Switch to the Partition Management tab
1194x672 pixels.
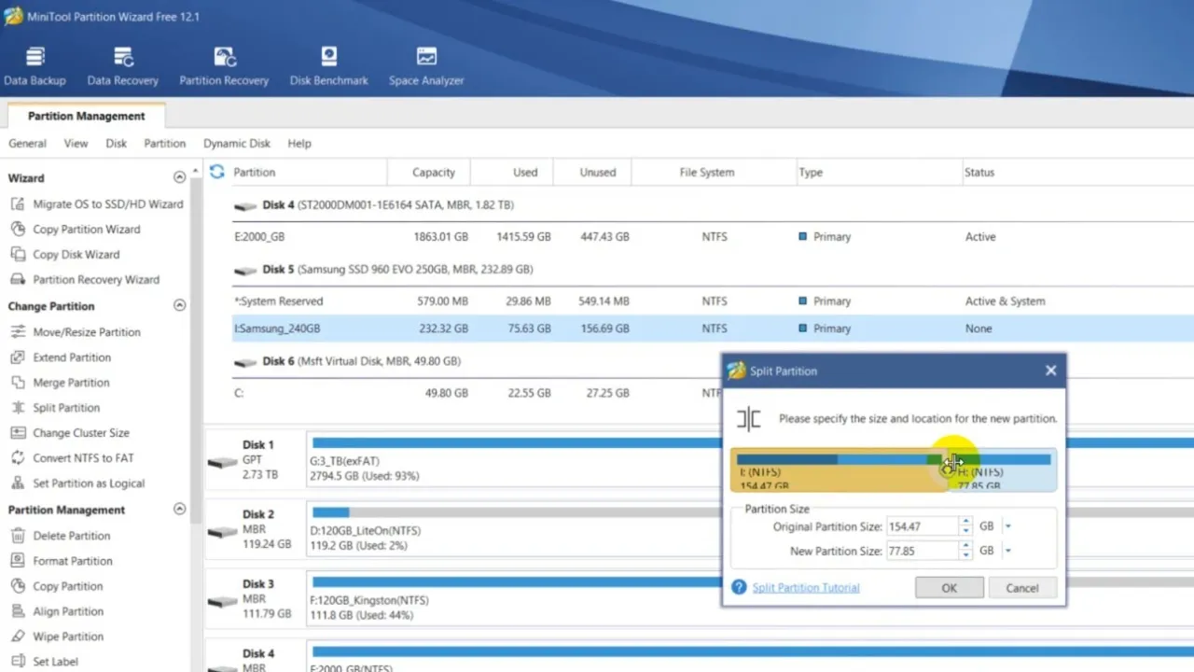click(x=86, y=116)
